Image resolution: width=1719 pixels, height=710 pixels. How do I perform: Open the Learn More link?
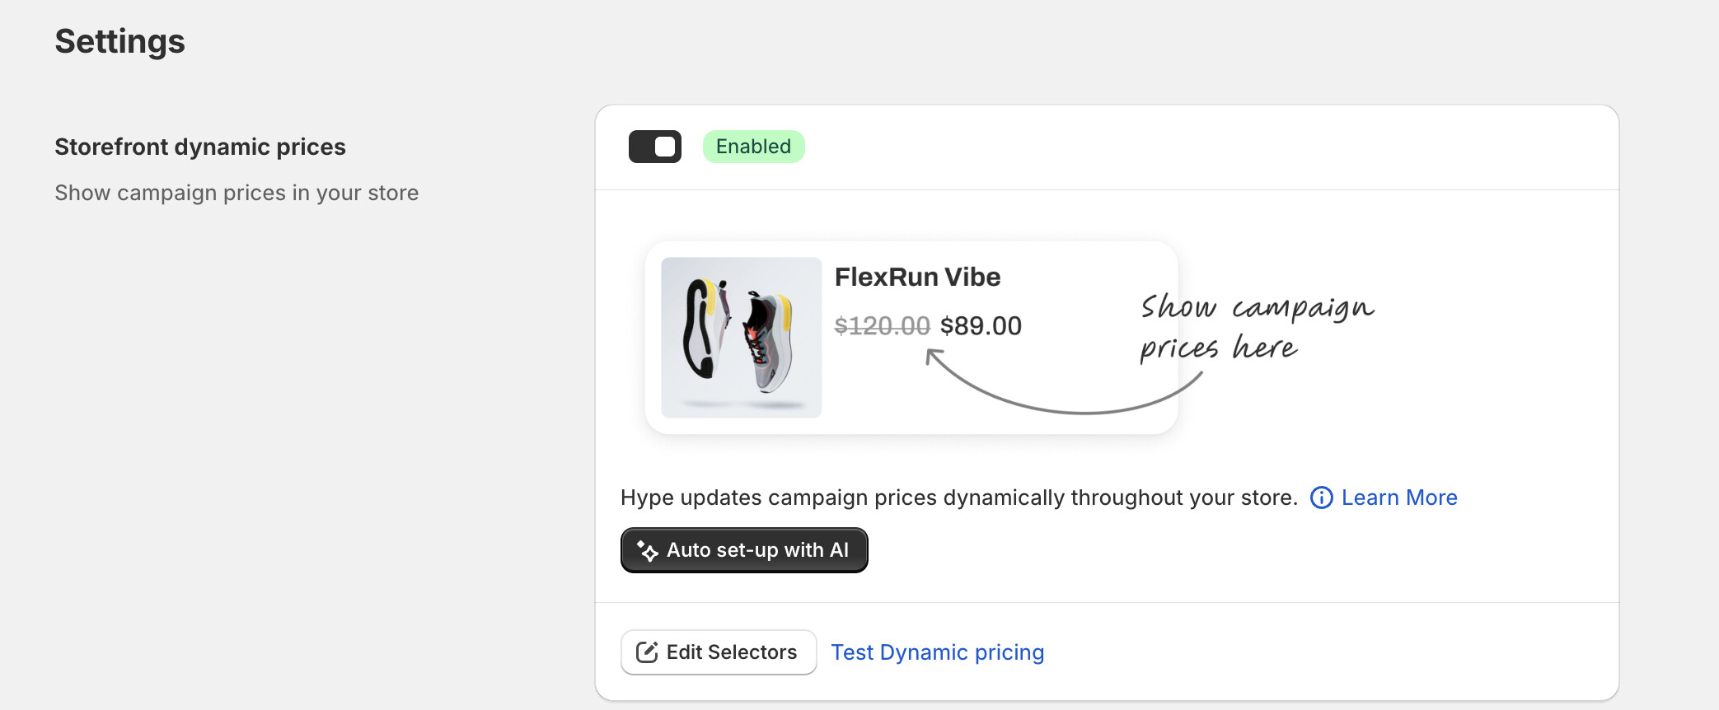pyautogui.click(x=1399, y=498)
